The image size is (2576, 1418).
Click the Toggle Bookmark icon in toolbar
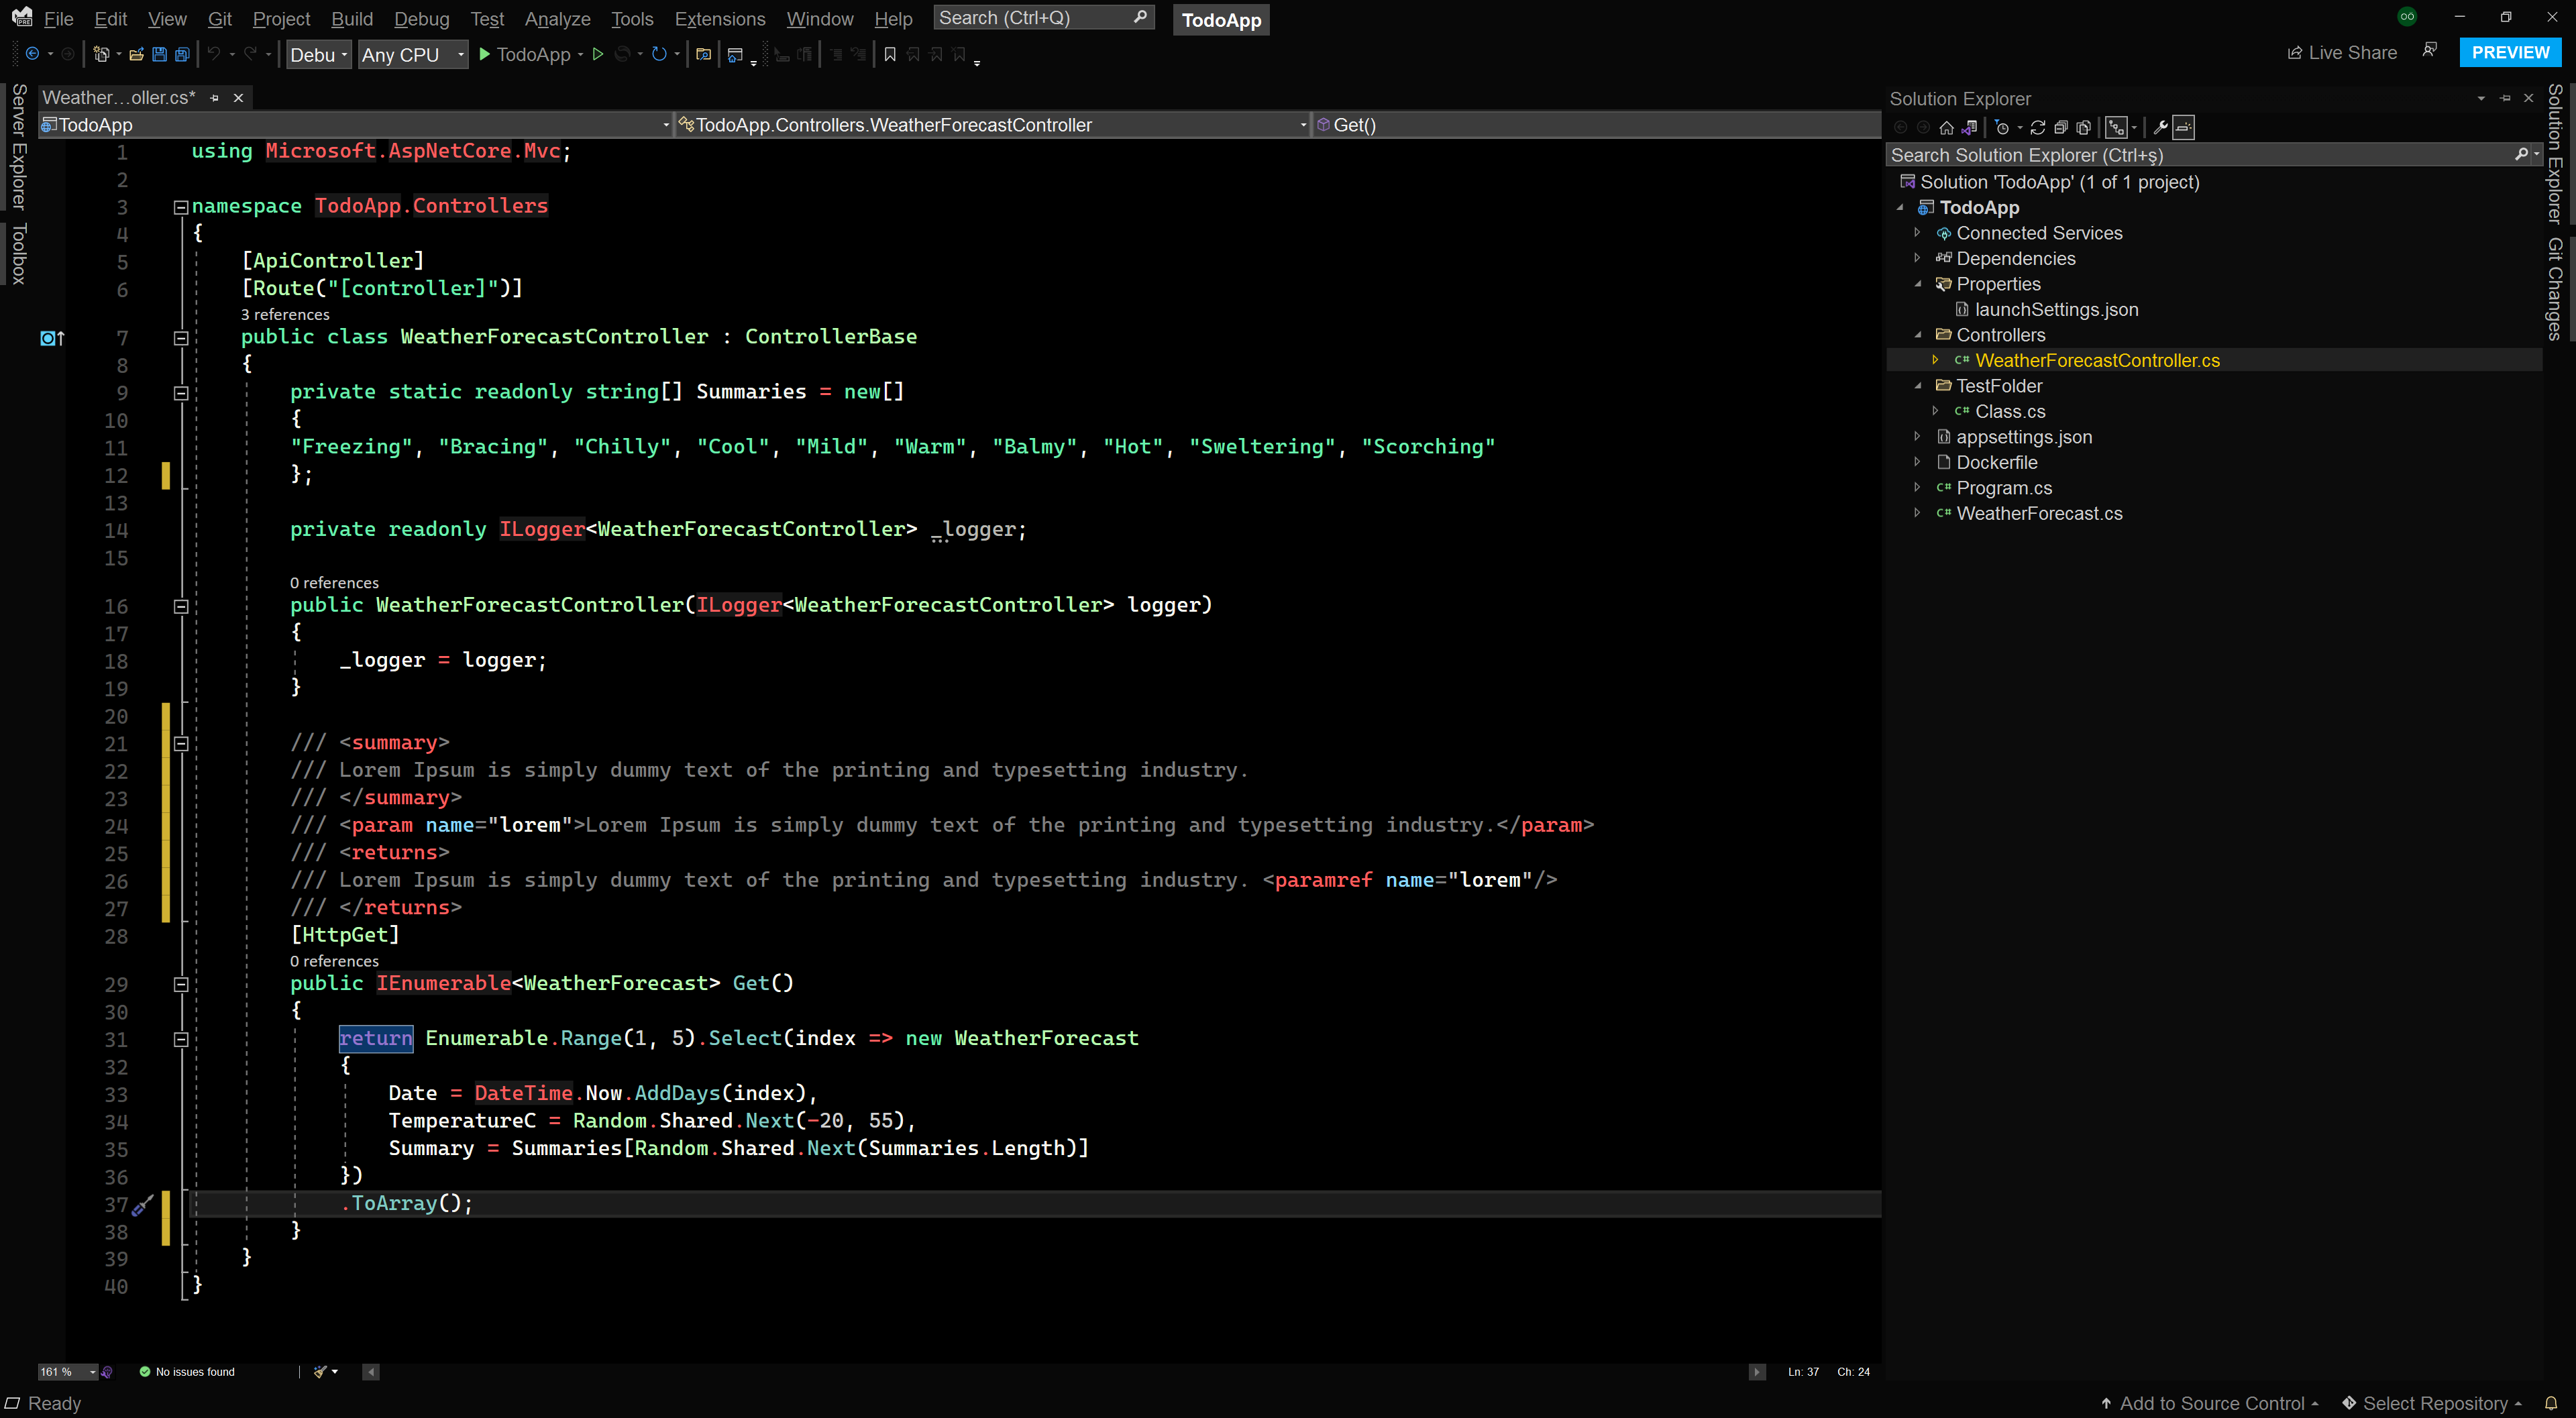click(x=889, y=55)
